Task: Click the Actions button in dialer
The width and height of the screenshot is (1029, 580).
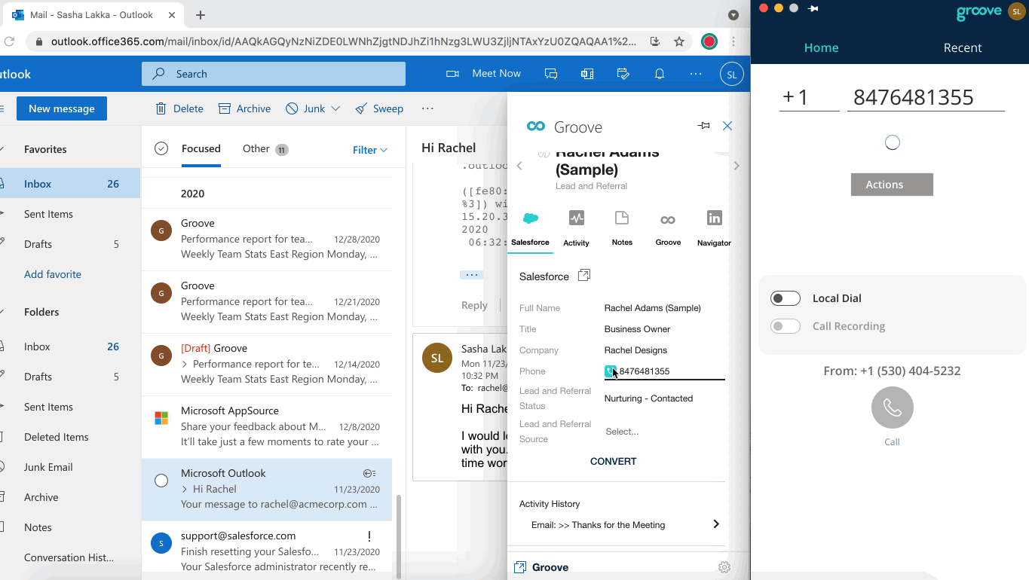Action: pyautogui.click(x=892, y=185)
